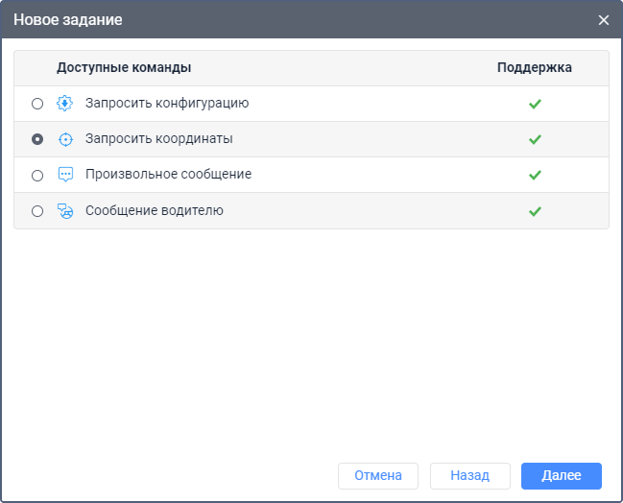Select the Запросить координаты radio button
This screenshot has height=503, width=623.
[x=37, y=139]
